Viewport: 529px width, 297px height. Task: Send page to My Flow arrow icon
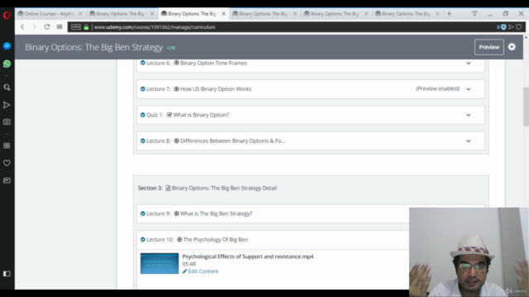(x=511, y=27)
